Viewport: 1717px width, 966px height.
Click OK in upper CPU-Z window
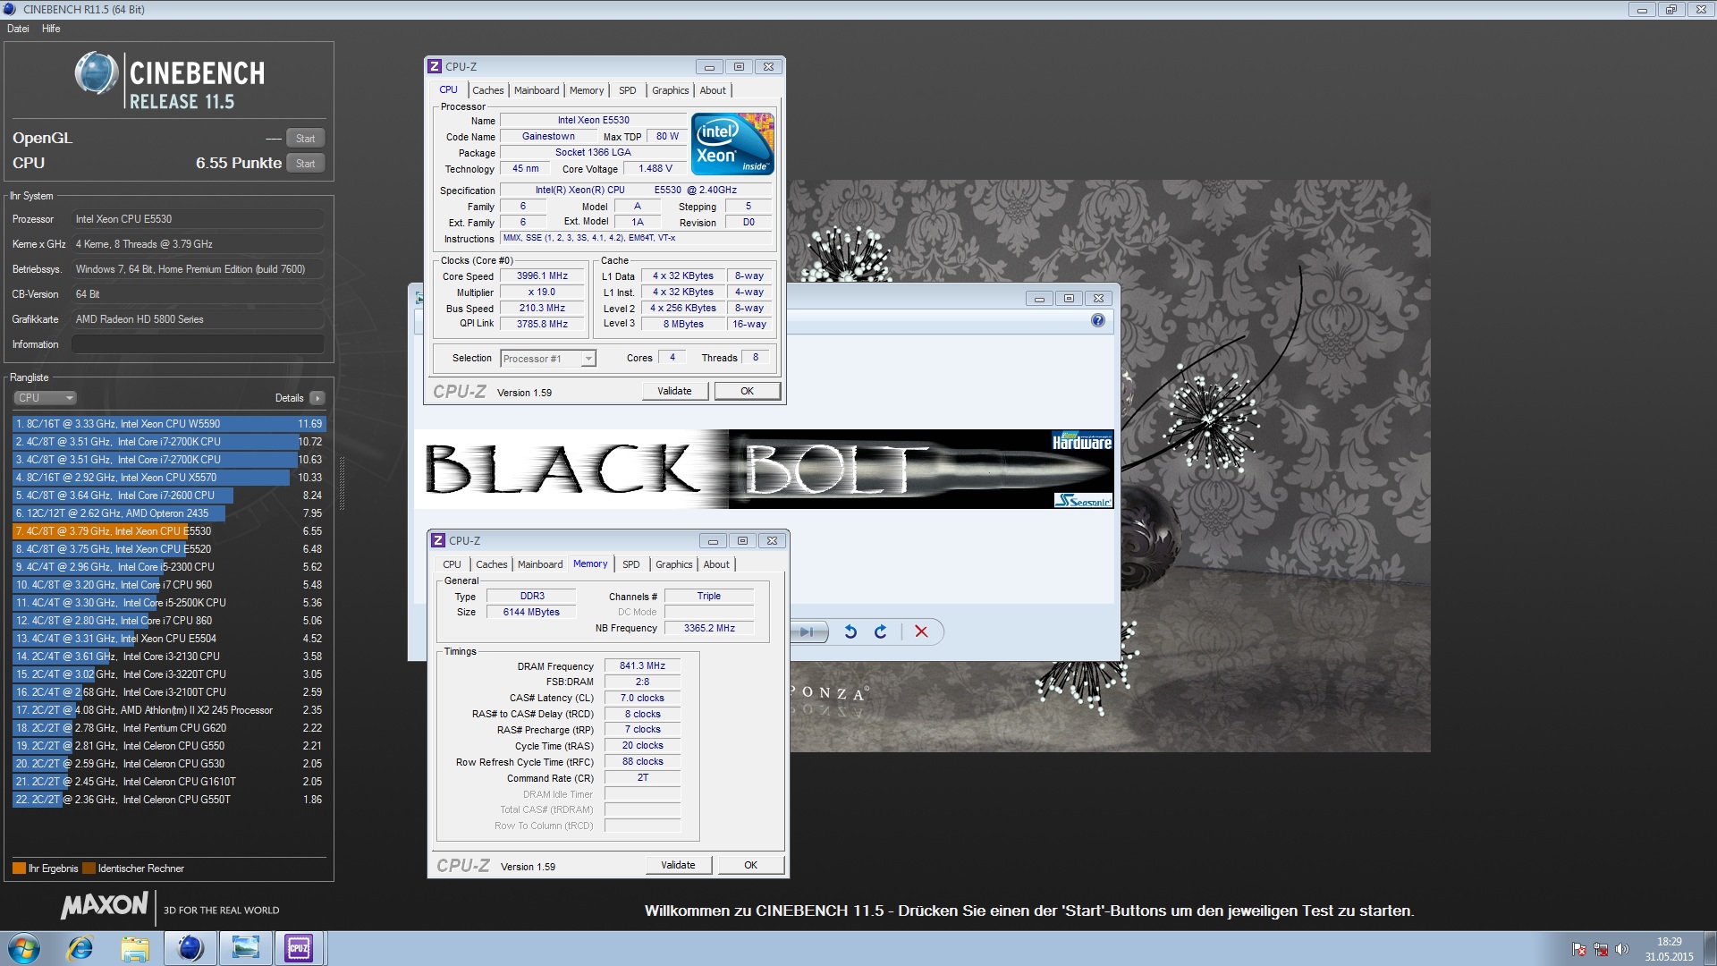[748, 391]
